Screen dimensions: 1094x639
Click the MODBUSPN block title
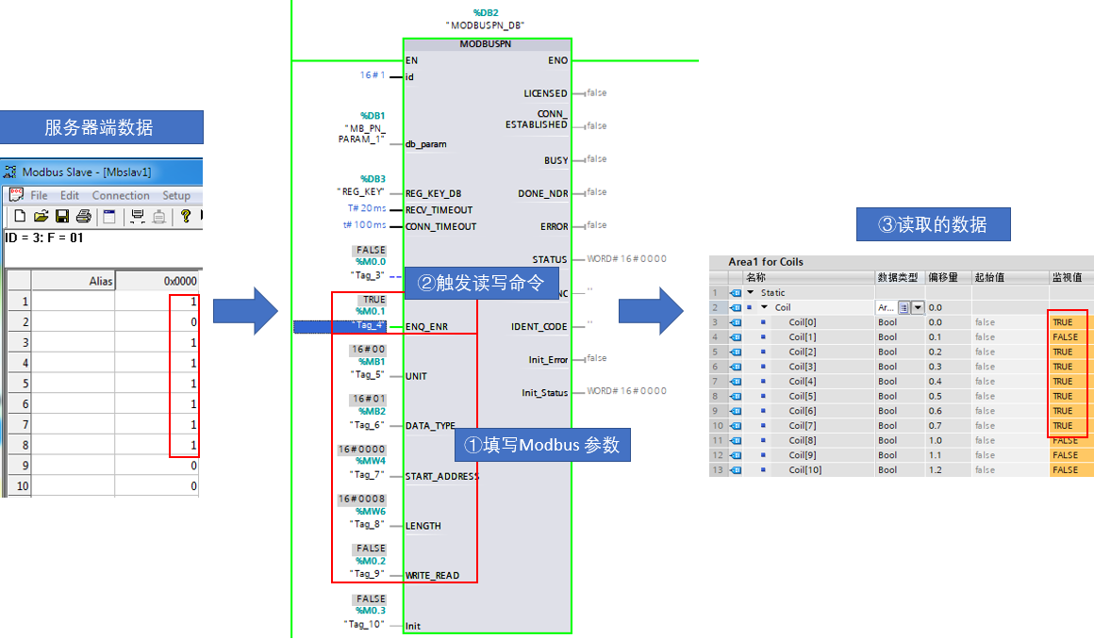486,44
